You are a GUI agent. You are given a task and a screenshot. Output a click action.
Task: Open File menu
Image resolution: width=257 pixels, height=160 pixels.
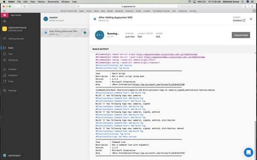[x=19, y=2]
